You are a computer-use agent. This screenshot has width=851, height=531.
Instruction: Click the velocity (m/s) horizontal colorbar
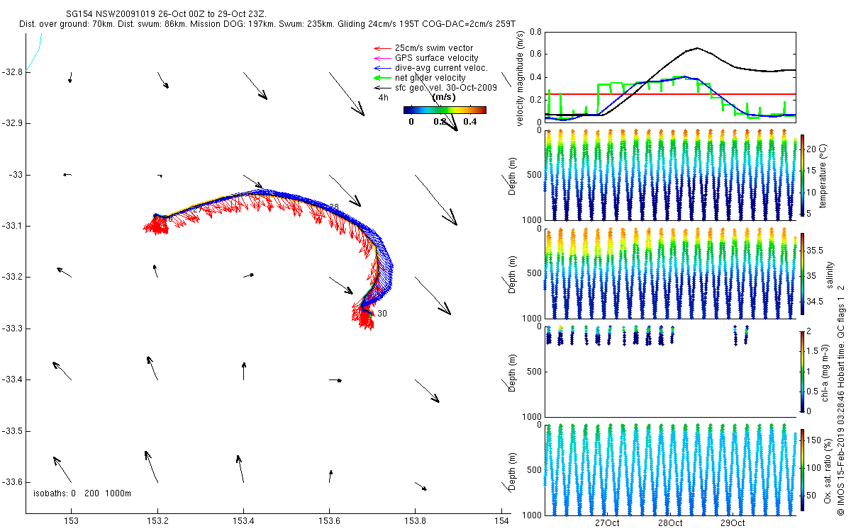[x=445, y=110]
